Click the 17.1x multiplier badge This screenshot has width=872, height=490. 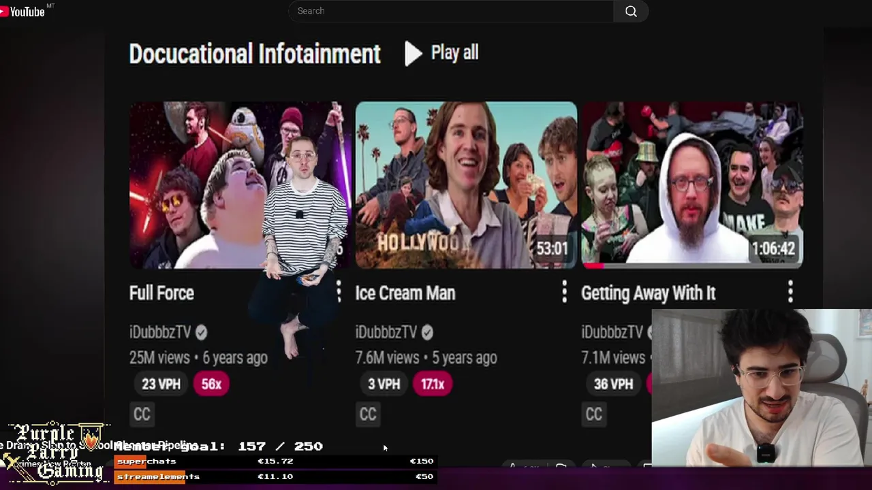point(433,384)
